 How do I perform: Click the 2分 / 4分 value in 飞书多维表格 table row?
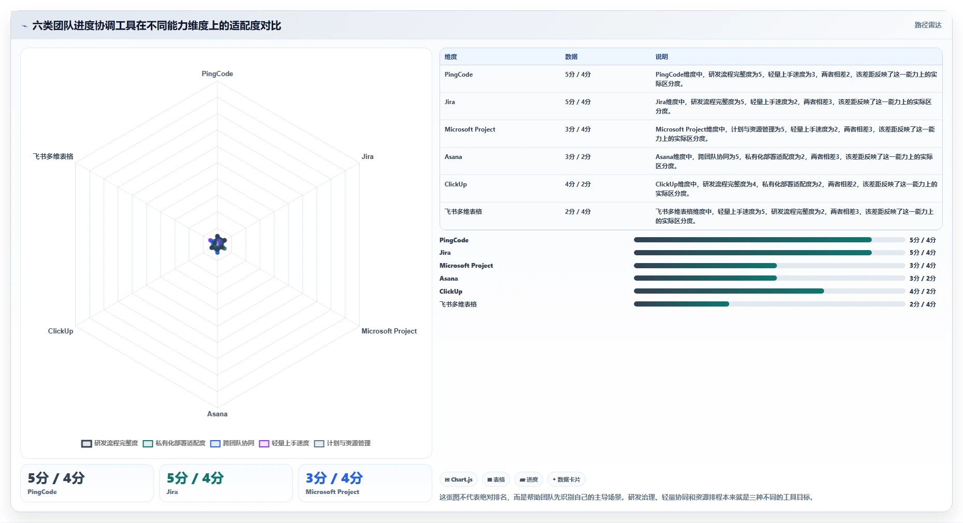[x=578, y=212]
